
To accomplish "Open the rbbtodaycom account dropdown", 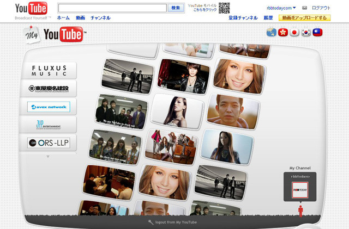I will pos(281,8).
